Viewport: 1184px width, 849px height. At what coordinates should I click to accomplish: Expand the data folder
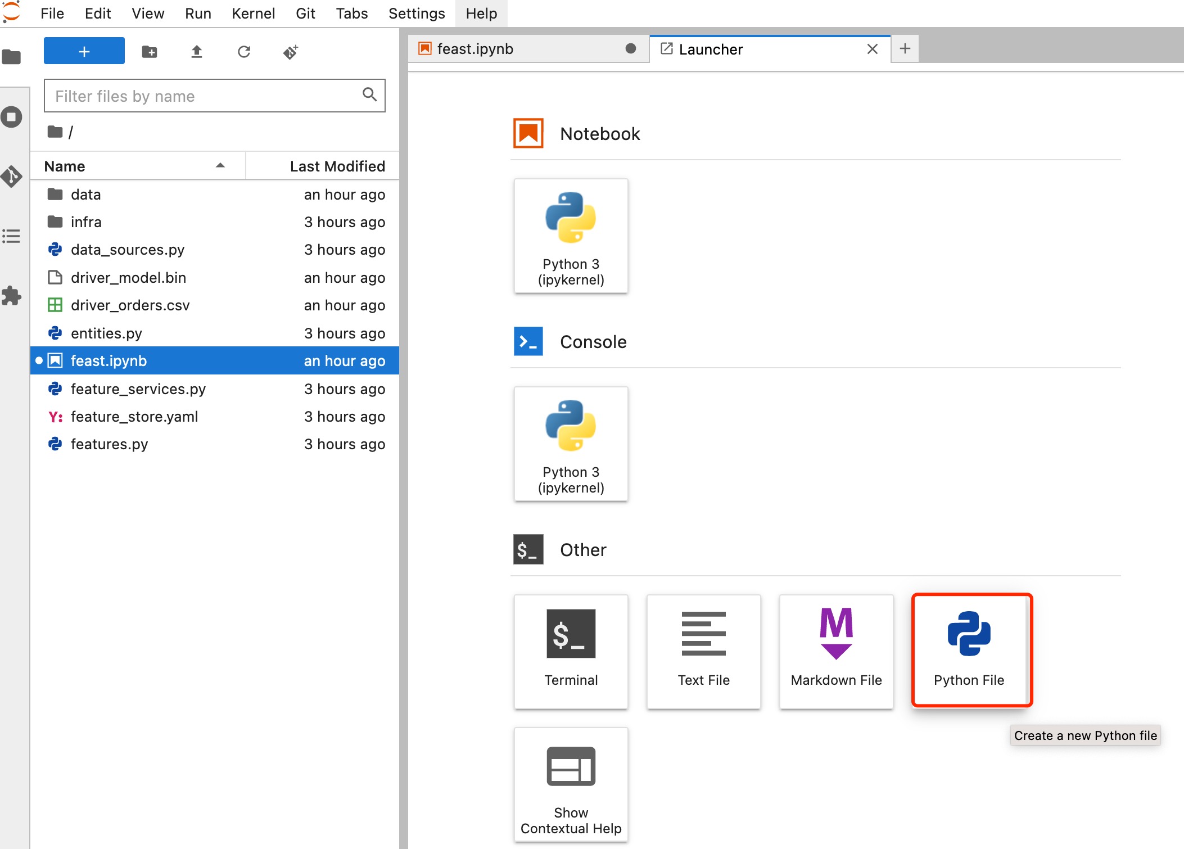(87, 194)
